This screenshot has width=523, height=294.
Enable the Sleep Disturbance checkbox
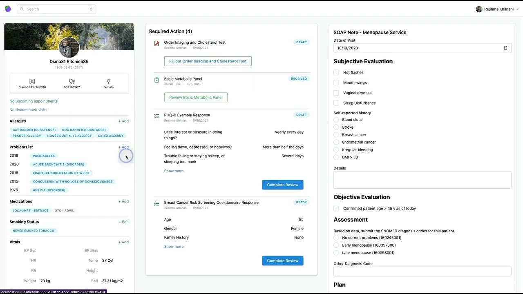pyautogui.click(x=336, y=103)
